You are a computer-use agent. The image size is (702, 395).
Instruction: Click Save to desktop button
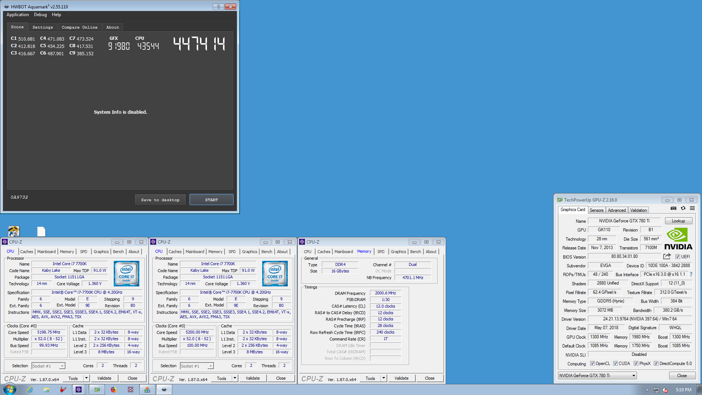click(160, 200)
